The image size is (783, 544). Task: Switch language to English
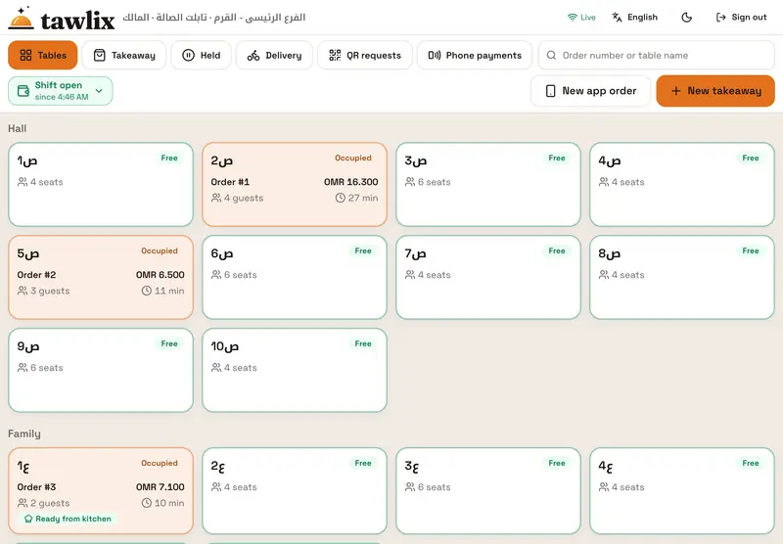[x=634, y=17]
